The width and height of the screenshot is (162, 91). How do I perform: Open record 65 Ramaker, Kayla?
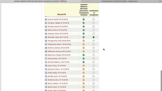[46, 37]
